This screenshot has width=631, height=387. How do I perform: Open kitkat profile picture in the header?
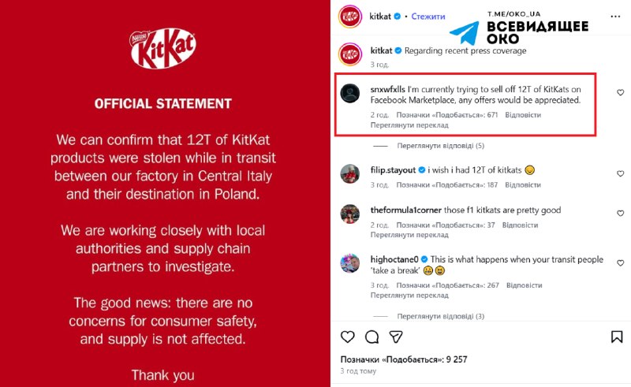[x=350, y=16]
